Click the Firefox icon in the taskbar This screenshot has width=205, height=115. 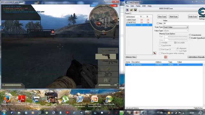88,113
